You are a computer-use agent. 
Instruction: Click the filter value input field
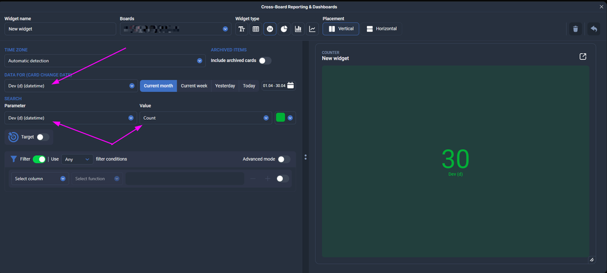point(185,179)
